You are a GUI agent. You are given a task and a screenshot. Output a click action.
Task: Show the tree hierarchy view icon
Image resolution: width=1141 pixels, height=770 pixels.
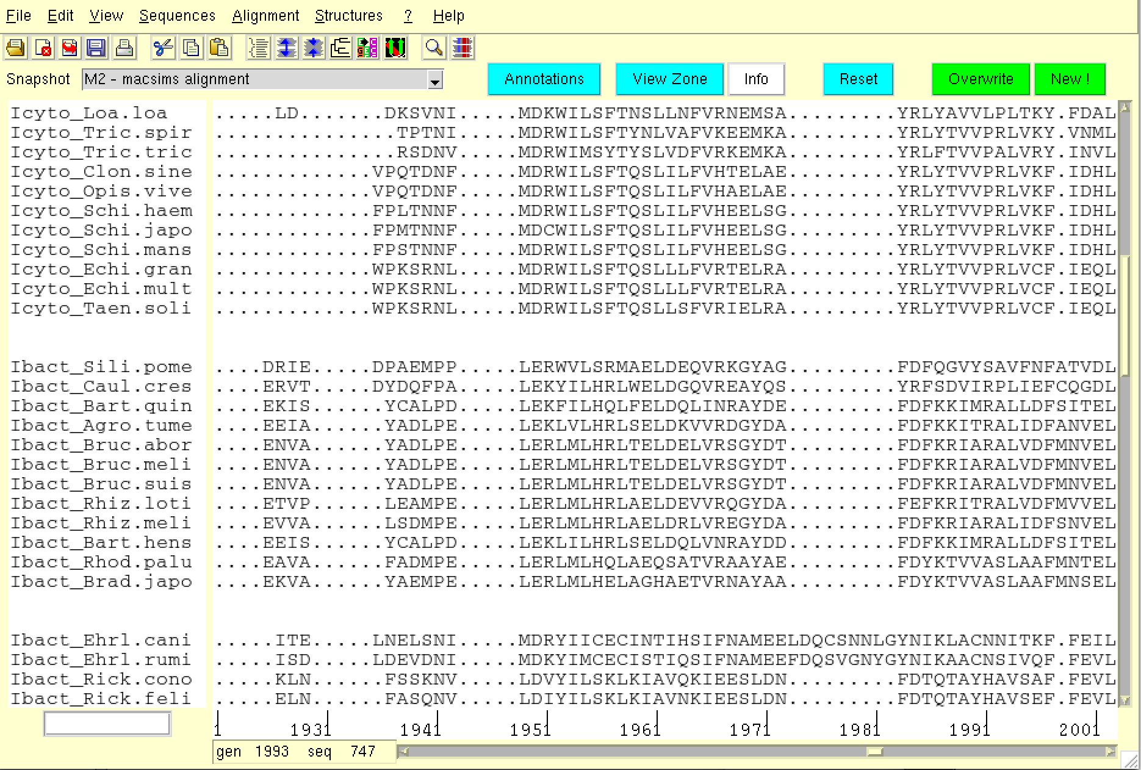pyautogui.click(x=340, y=48)
